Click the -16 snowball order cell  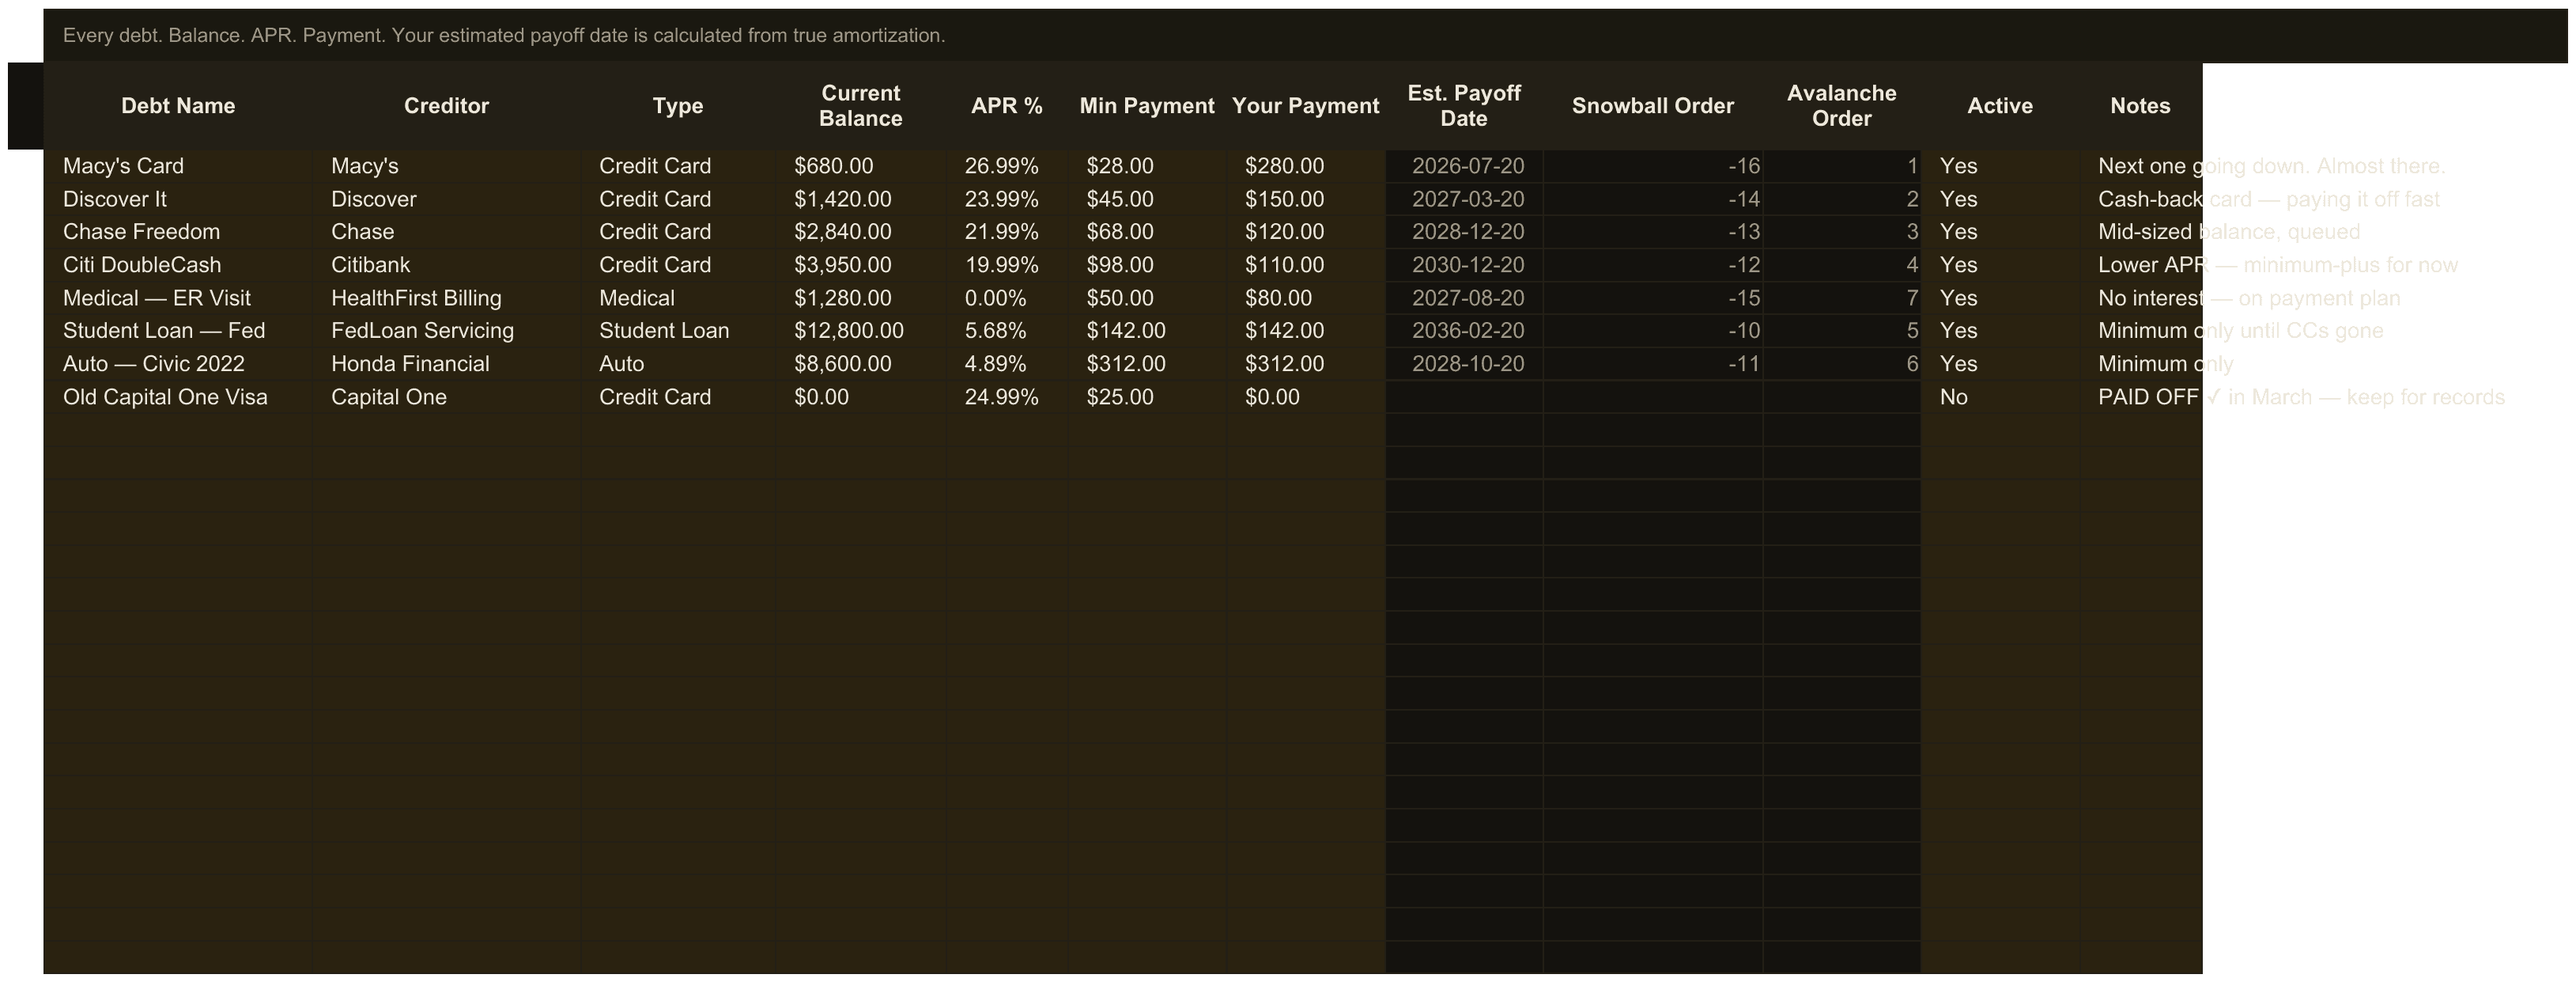point(1652,166)
